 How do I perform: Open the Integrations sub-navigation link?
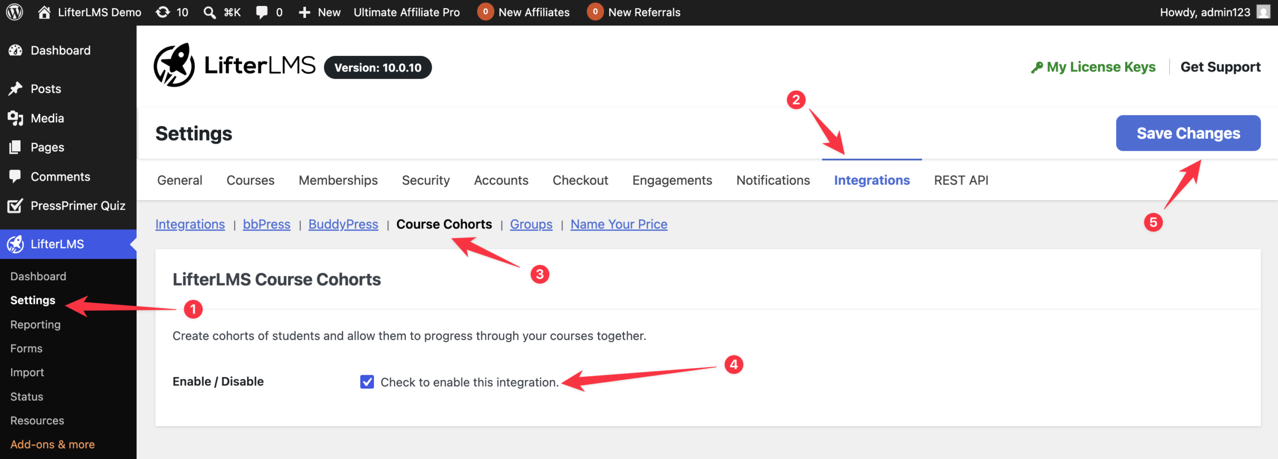tap(190, 225)
